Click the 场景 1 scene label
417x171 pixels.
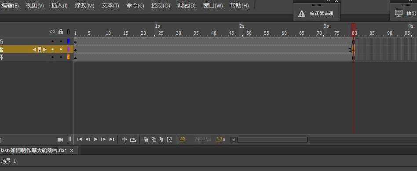click(x=8, y=161)
